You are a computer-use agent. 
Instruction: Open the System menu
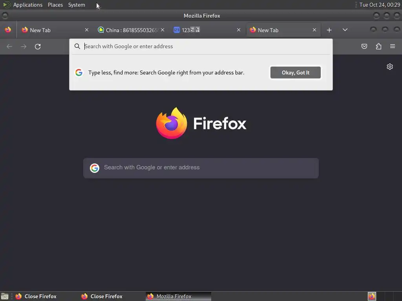(x=77, y=5)
